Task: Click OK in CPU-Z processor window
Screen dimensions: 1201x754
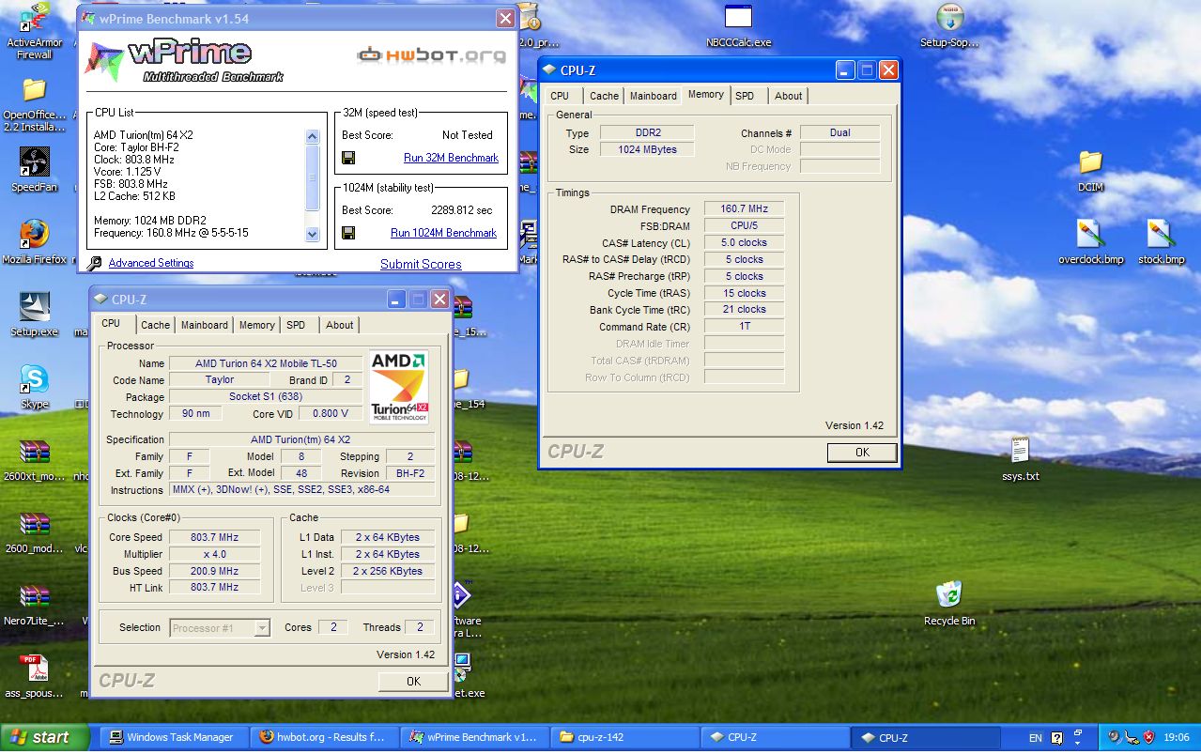Action: [413, 681]
